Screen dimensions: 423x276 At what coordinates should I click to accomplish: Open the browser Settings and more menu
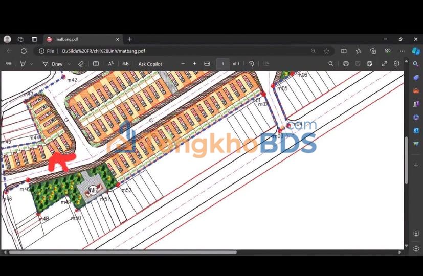click(402, 51)
